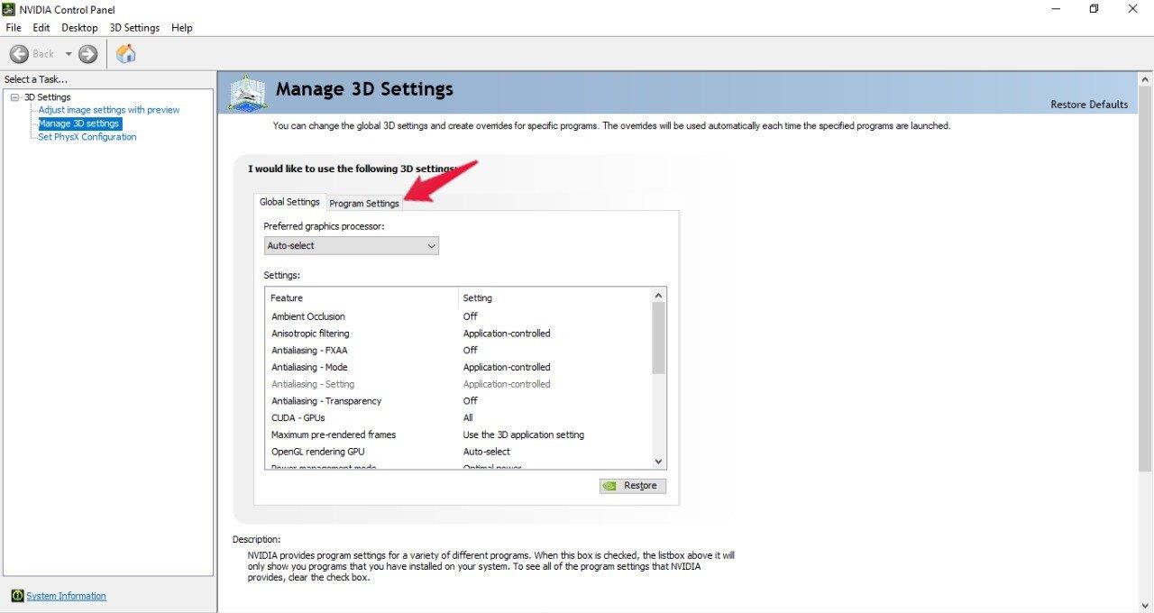Click the Home icon in toolbar

coord(126,54)
